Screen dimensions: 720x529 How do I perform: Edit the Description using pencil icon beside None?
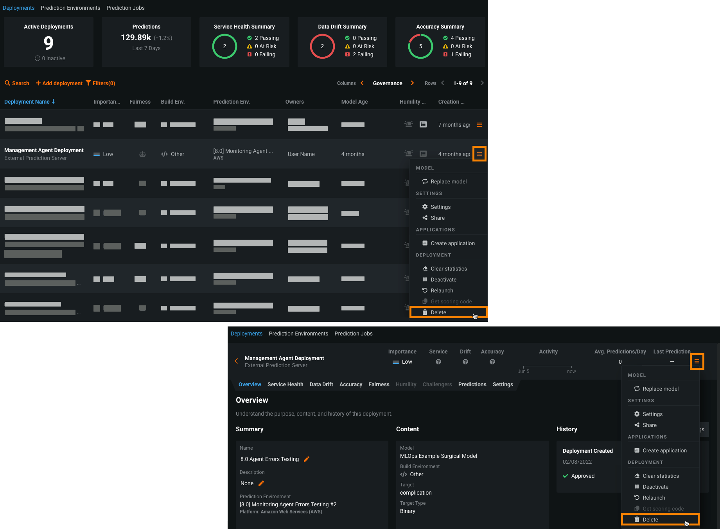pyautogui.click(x=261, y=483)
